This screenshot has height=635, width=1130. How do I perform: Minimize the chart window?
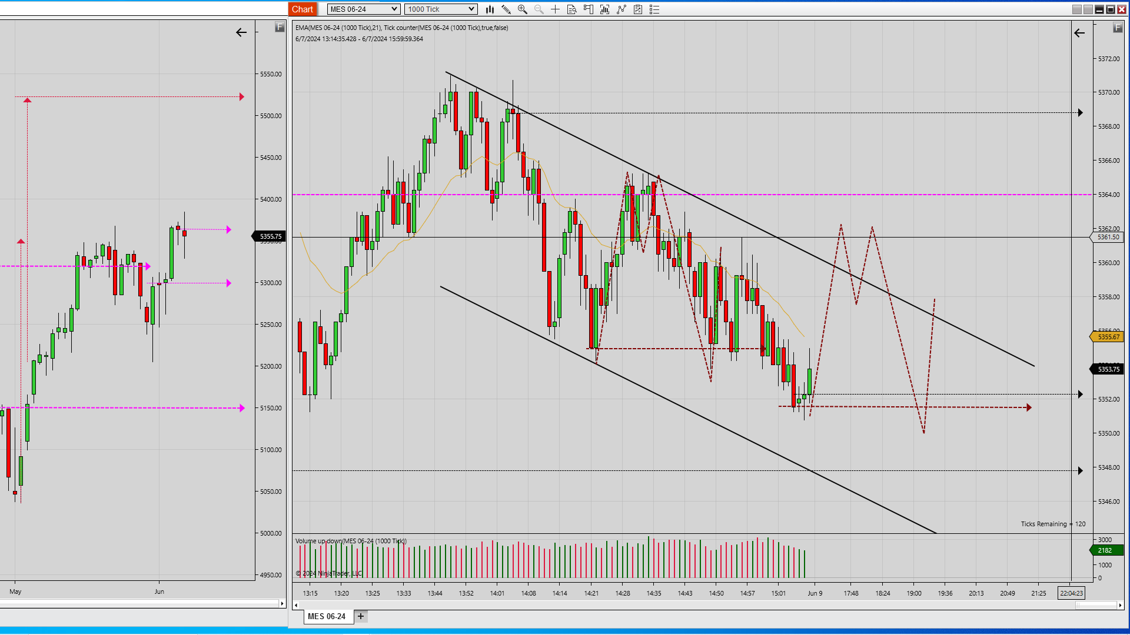[x=1099, y=9]
